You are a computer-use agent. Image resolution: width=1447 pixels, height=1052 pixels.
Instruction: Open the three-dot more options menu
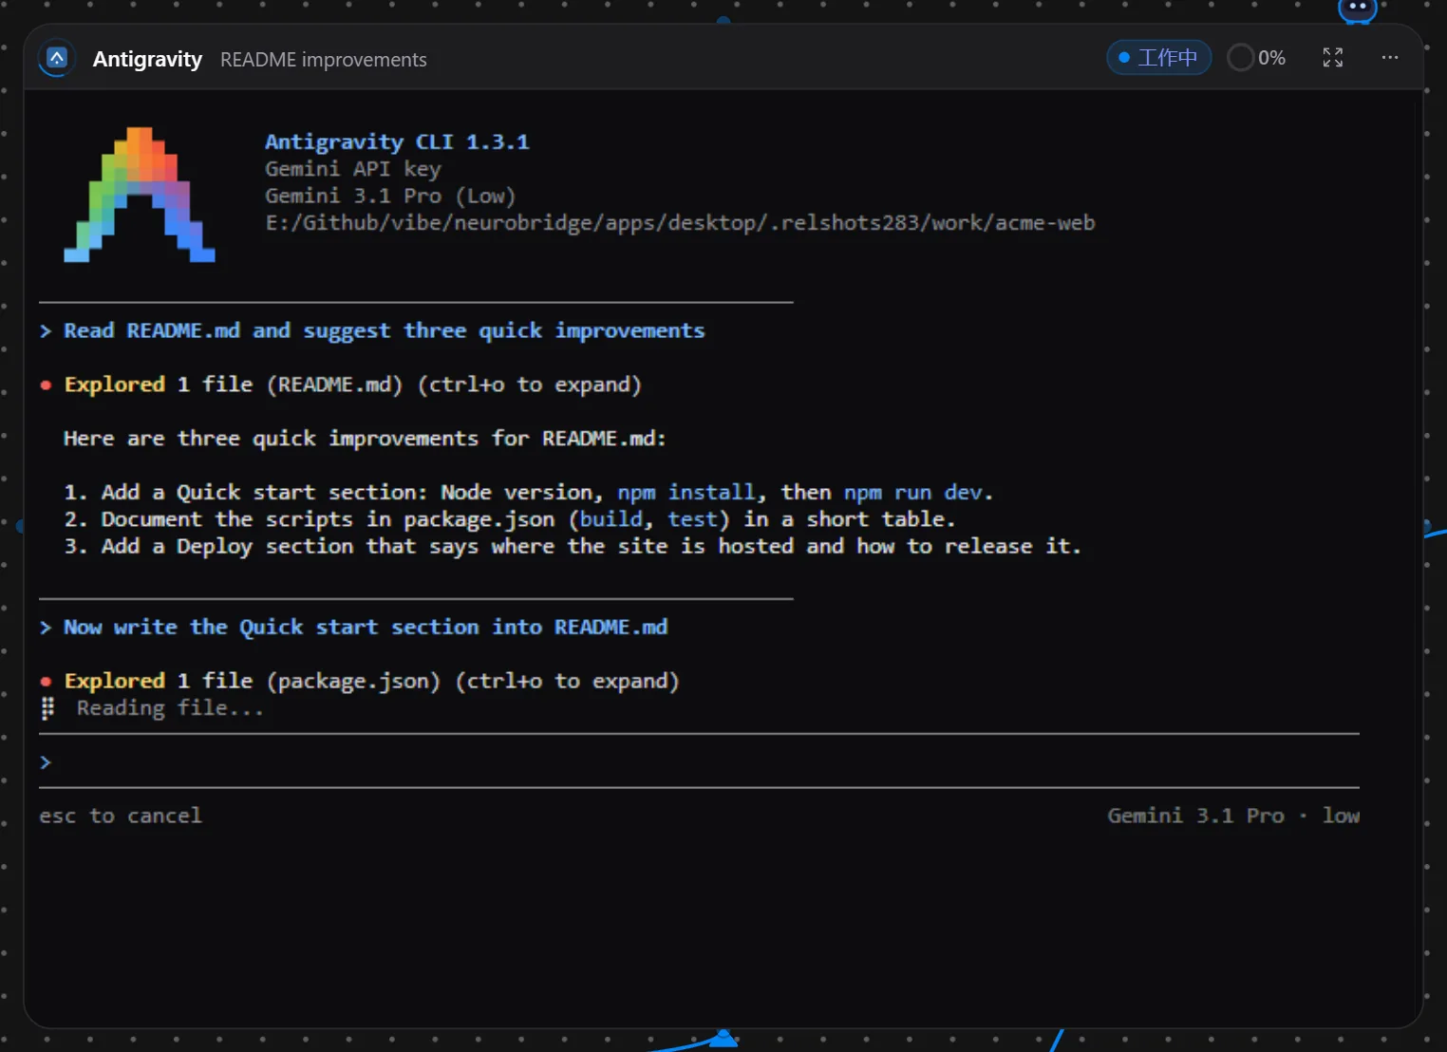[x=1389, y=58]
